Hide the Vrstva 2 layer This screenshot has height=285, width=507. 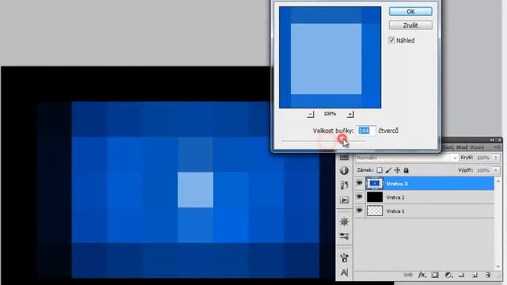pos(359,197)
